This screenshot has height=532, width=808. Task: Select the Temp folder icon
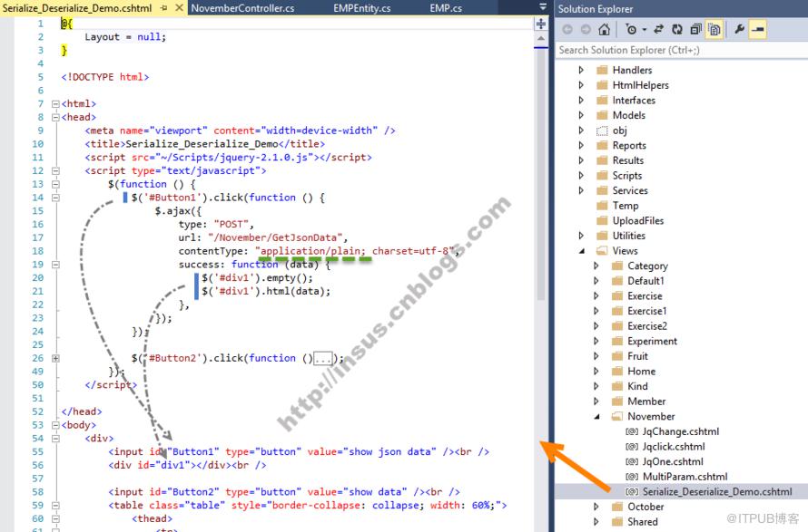(602, 206)
